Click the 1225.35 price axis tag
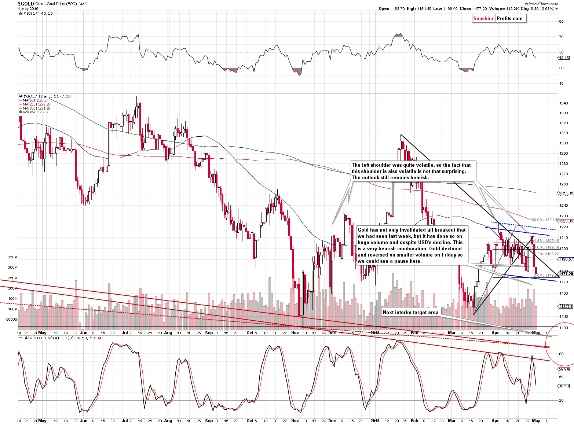 click(566, 221)
